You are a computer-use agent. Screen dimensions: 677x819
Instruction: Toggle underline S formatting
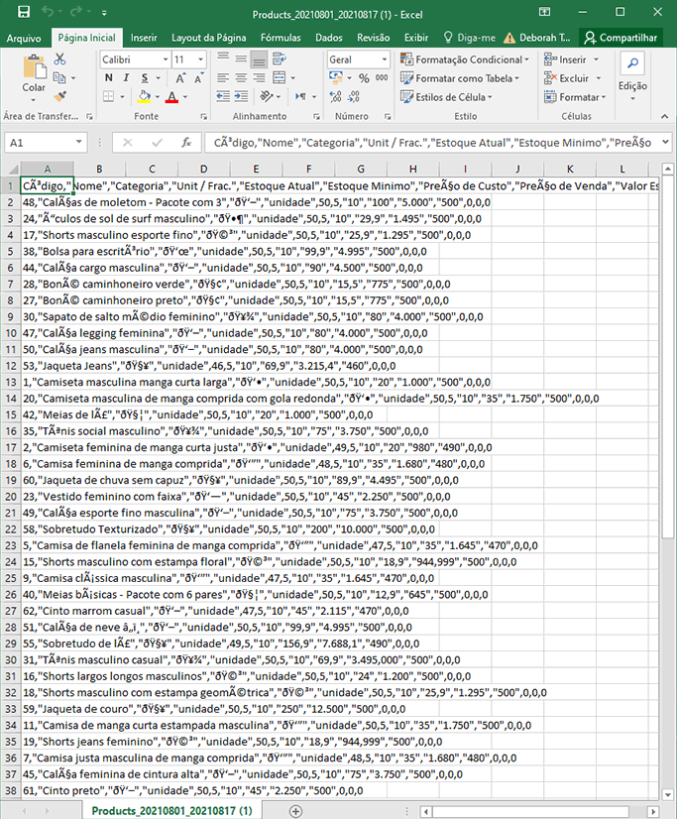pyautogui.click(x=145, y=78)
